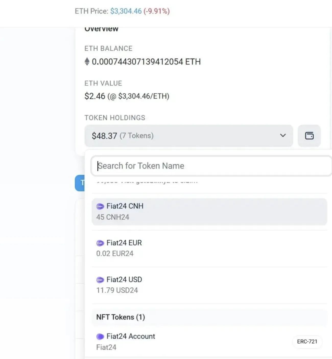Image resolution: width=332 pixels, height=359 pixels.
Task: Open the Fiat24 Account NFT name
Action: click(131, 336)
